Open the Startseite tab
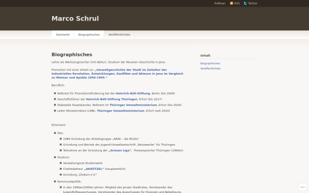Viewport: 309px width, 193px height. (63, 34)
